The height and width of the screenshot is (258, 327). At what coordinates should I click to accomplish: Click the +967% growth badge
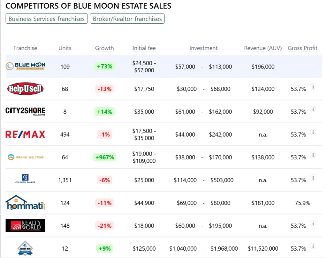pos(104,157)
